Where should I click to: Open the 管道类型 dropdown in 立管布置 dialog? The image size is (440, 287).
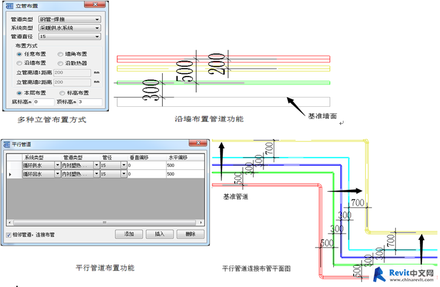70,19
